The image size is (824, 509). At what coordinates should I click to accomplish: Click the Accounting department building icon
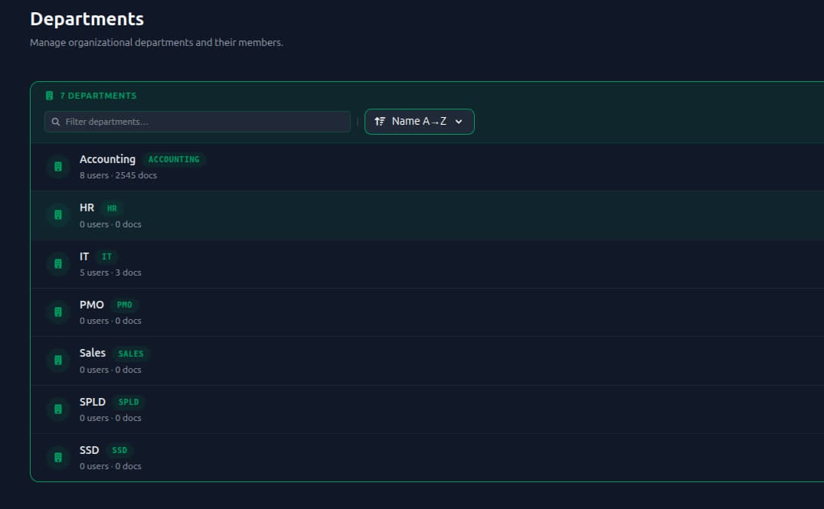(58, 167)
